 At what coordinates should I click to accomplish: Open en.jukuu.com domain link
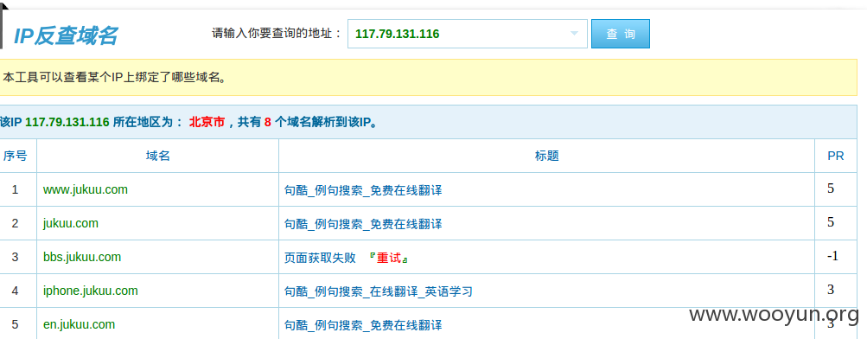tap(79, 324)
